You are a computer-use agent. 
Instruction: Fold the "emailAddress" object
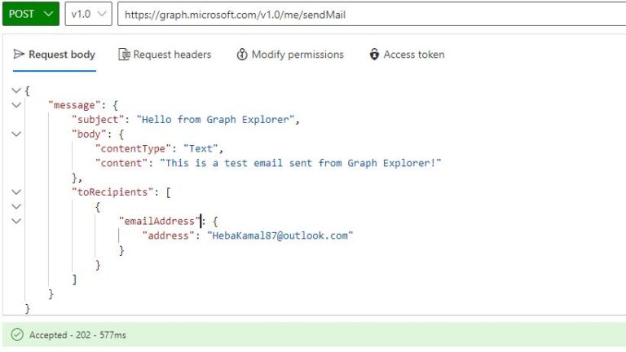16,222
